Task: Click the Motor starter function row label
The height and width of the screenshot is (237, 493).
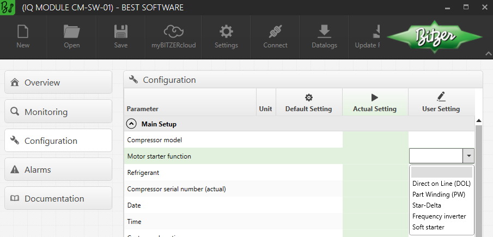Action: click(x=159, y=156)
